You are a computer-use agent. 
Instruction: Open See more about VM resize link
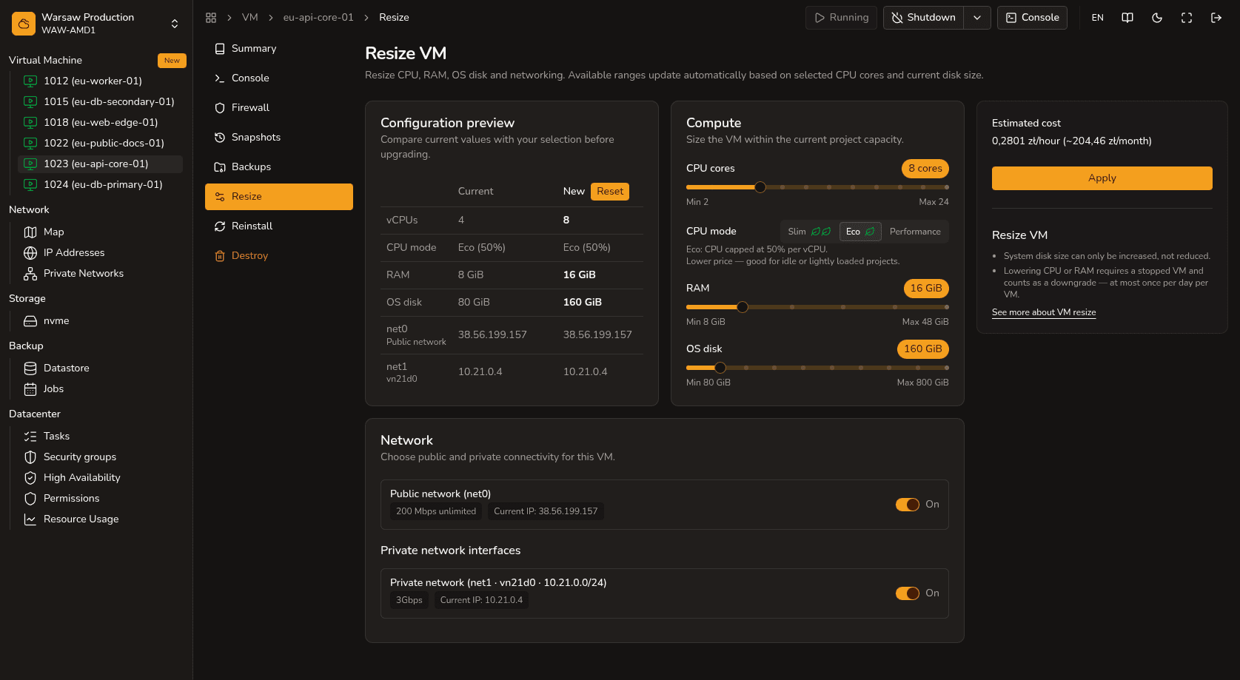pyautogui.click(x=1044, y=312)
